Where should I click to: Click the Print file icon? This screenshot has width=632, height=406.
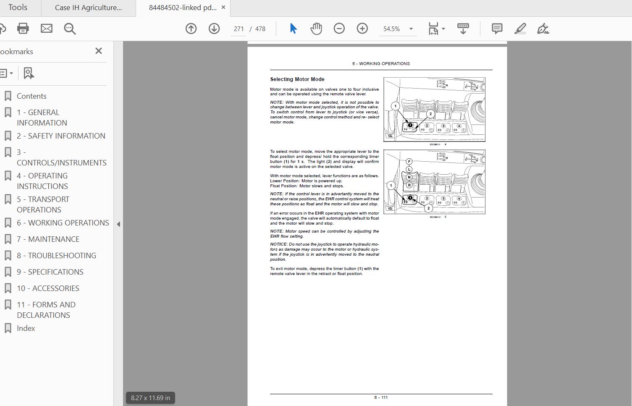pyautogui.click(x=23, y=29)
